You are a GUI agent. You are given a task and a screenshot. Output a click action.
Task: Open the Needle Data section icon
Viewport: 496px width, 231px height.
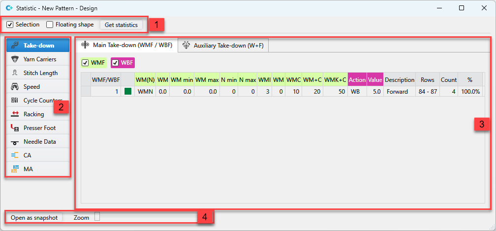15,142
